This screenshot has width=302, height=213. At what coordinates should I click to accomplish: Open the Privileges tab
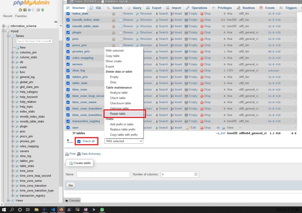pyautogui.click(x=222, y=8)
